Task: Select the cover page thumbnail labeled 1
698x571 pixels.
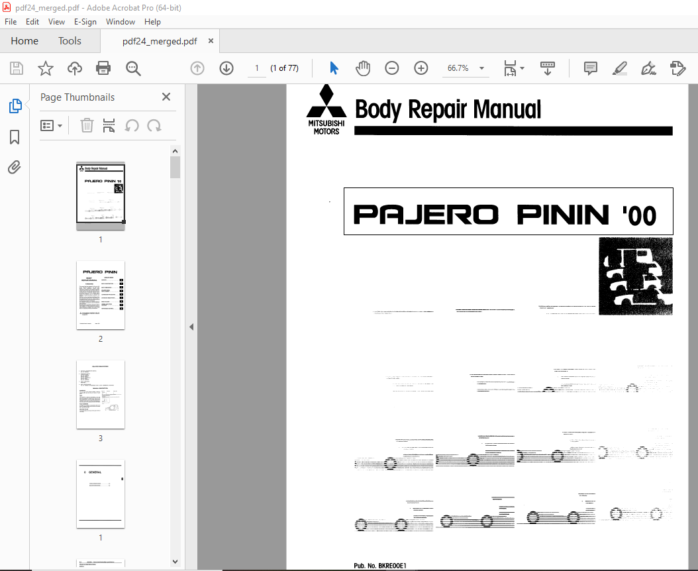Action: click(x=101, y=196)
